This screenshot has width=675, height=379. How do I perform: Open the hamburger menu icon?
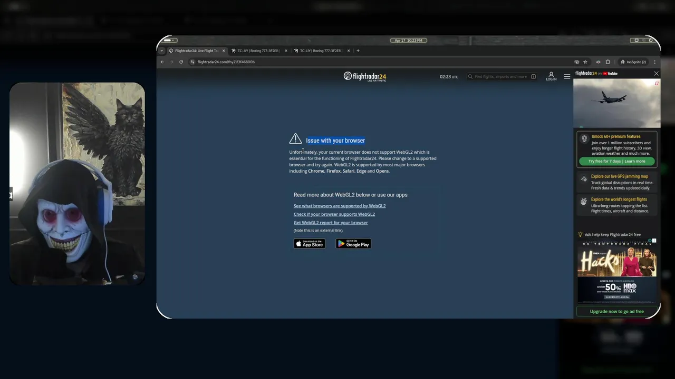[567, 76]
